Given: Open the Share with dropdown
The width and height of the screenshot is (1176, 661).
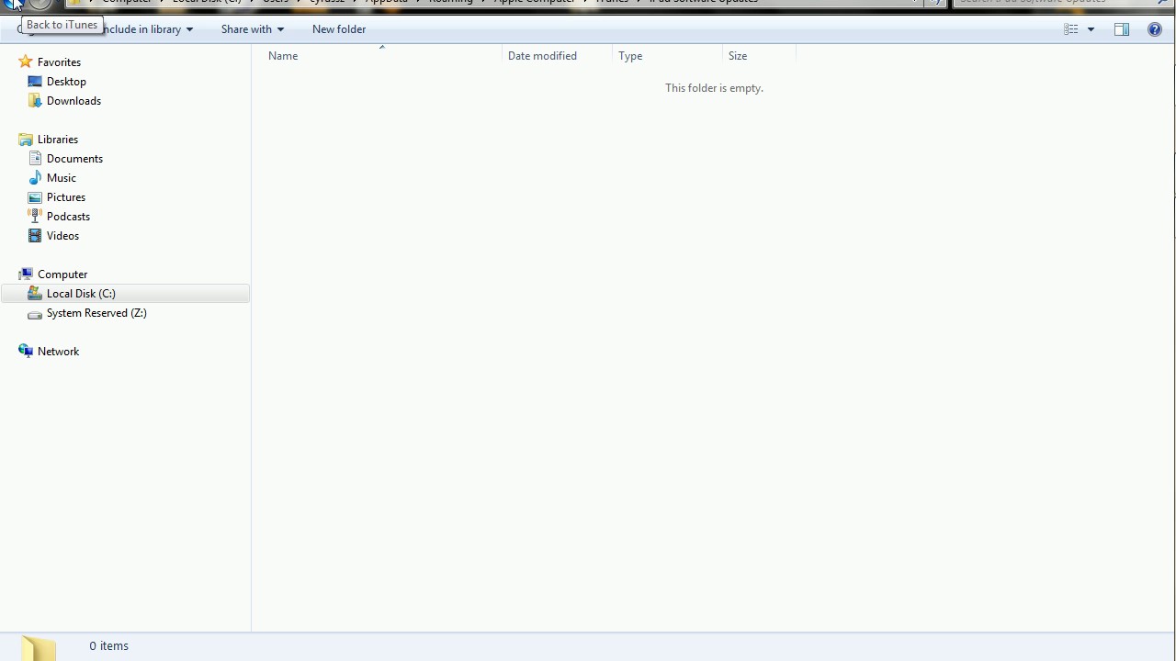Looking at the screenshot, I should 252,29.
